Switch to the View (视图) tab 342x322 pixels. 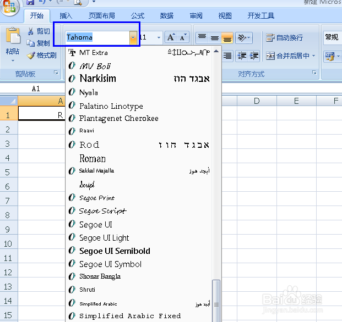click(x=225, y=16)
